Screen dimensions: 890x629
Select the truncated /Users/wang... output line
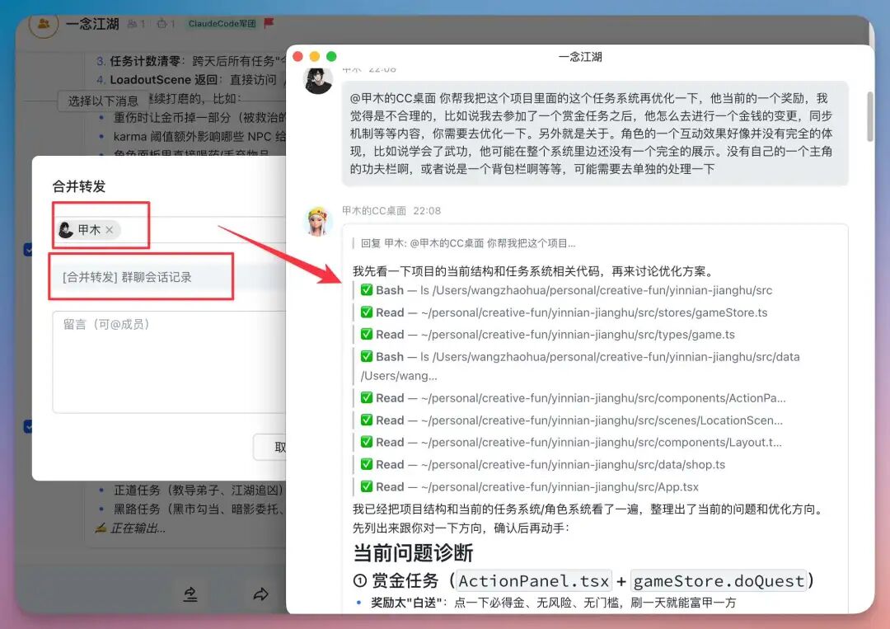(x=399, y=376)
